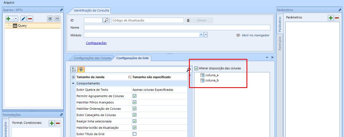Collapse the Comportamento category

click(73, 83)
